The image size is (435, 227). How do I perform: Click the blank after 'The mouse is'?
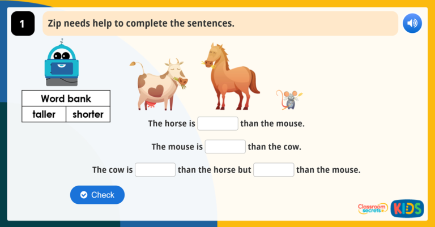pyautogui.click(x=225, y=147)
